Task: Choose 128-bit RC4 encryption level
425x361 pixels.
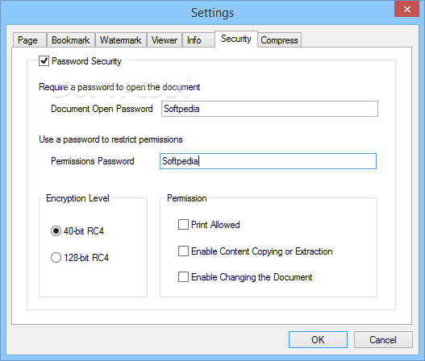Action: (x=56, y=257)
